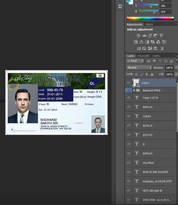Add a Threshold adjustment
The height and width of the screenshot is (205, 178).
(x=150, y=48)
